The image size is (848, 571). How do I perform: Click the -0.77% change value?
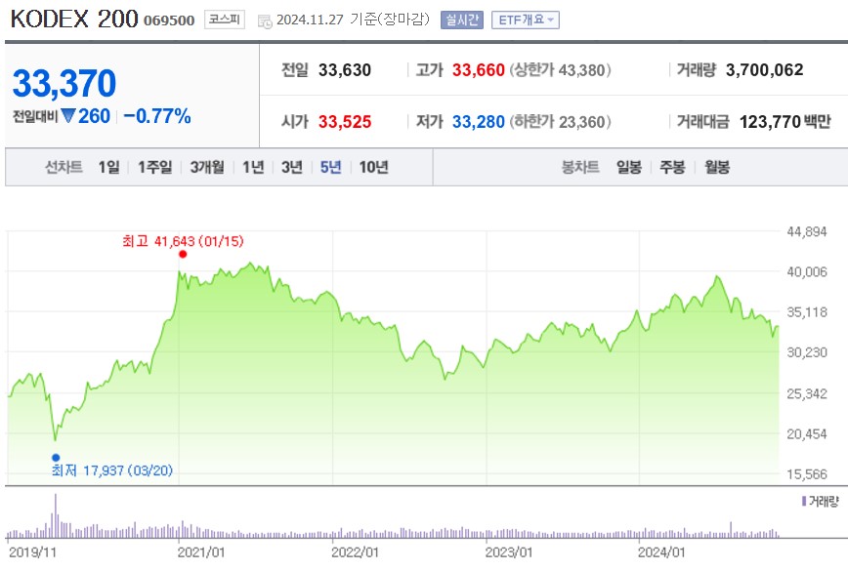tap(157, 116)
